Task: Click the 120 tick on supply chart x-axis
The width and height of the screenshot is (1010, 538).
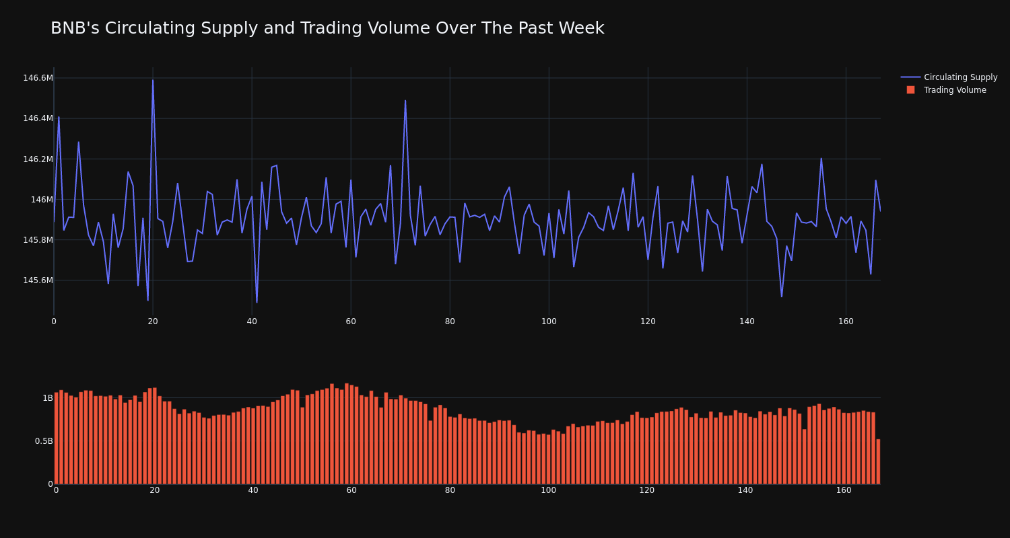Action: point(648,321)
